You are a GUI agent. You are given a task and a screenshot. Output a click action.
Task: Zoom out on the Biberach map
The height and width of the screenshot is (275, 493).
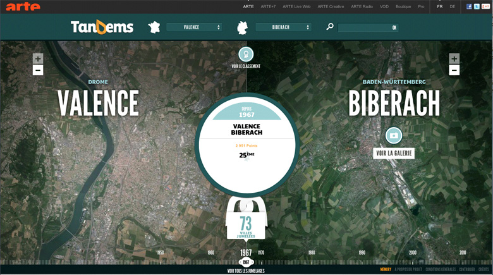(x=454, y=70)
